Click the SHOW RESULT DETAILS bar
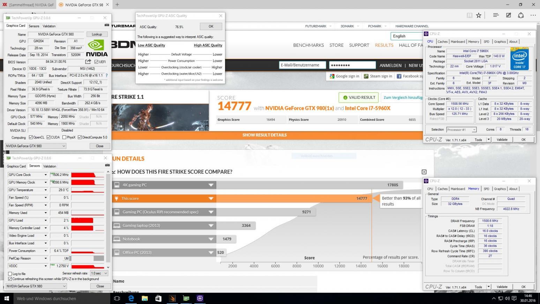540x304 pixels. 264,135
